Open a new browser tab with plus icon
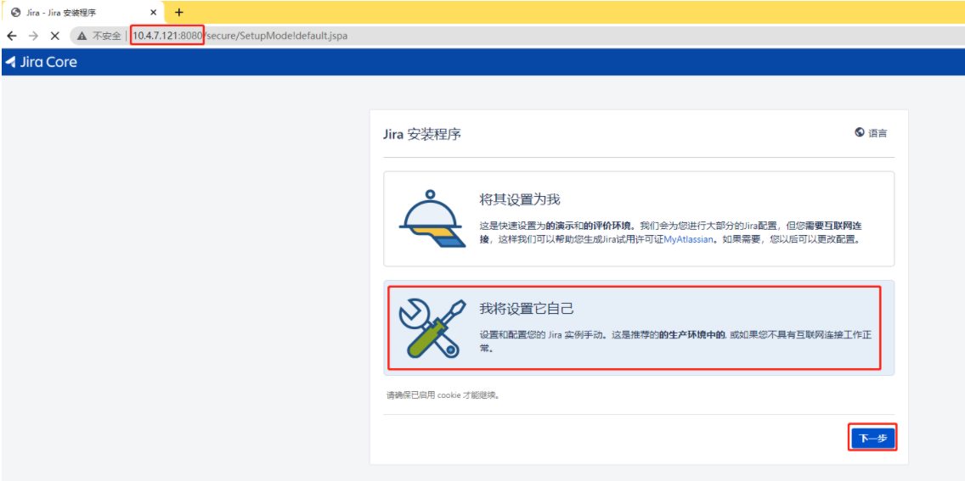This screenshot has width=965, height=481. (179, 12)
